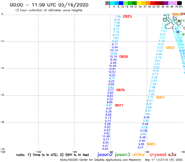Screen dimensions: 185x162
Task: Click the s3a satellite legend label
Action: [172, 155]
